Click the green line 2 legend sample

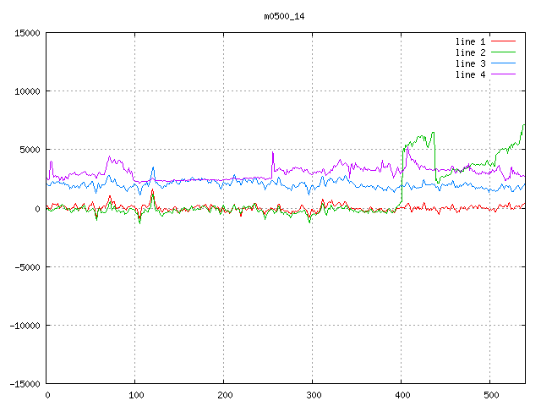(504, 52)
